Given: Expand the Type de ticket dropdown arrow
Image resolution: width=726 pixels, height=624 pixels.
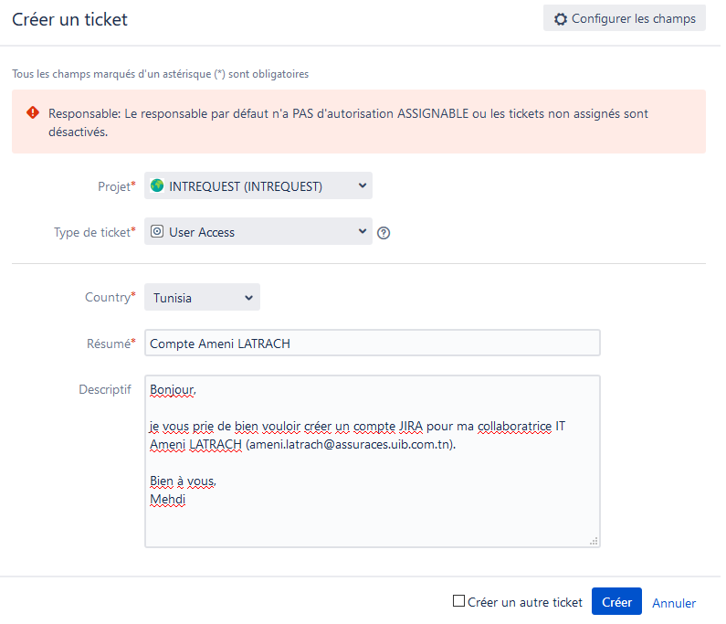Looking at the screenshot, I should pos(363,231).
